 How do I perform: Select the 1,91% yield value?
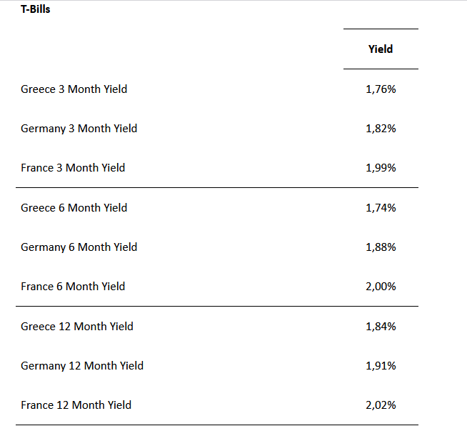[x=381, y=366]
